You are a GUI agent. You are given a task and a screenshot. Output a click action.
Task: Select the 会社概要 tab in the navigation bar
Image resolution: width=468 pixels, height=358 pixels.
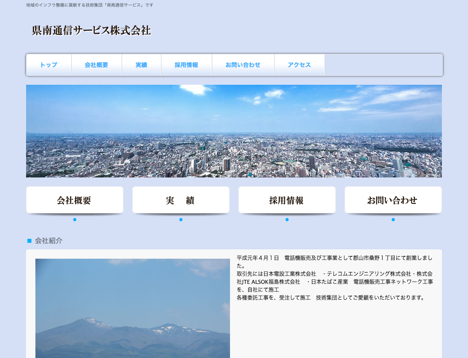[x=96, y=65]
